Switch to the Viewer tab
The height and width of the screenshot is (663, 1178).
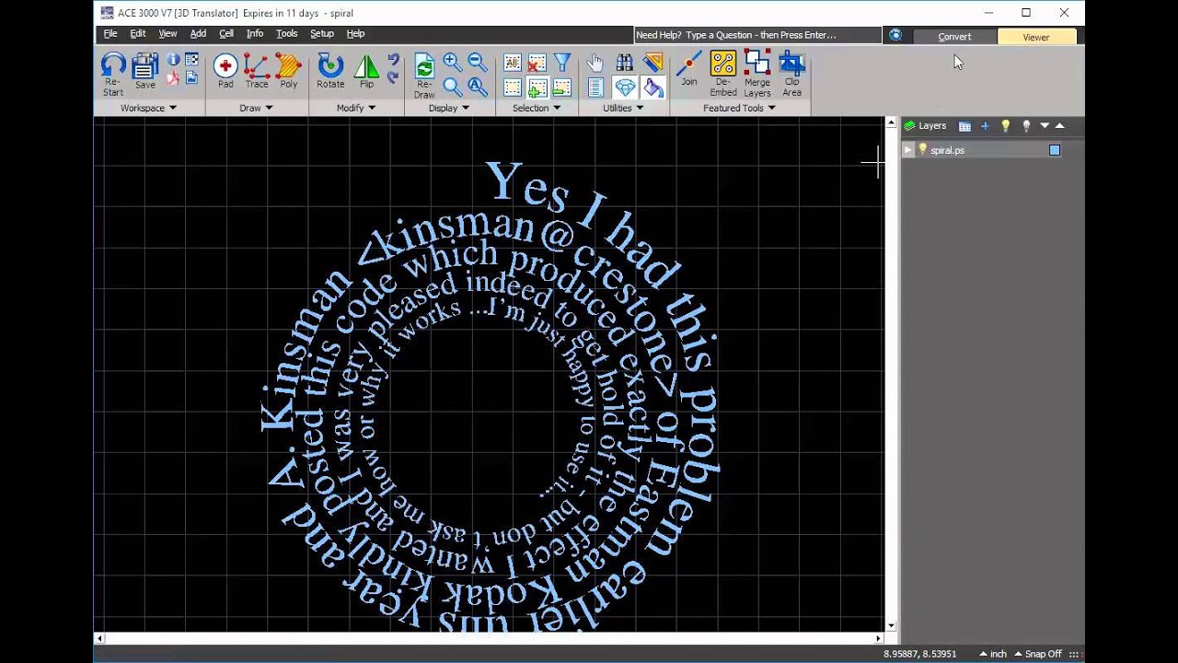coord(1036,37)
